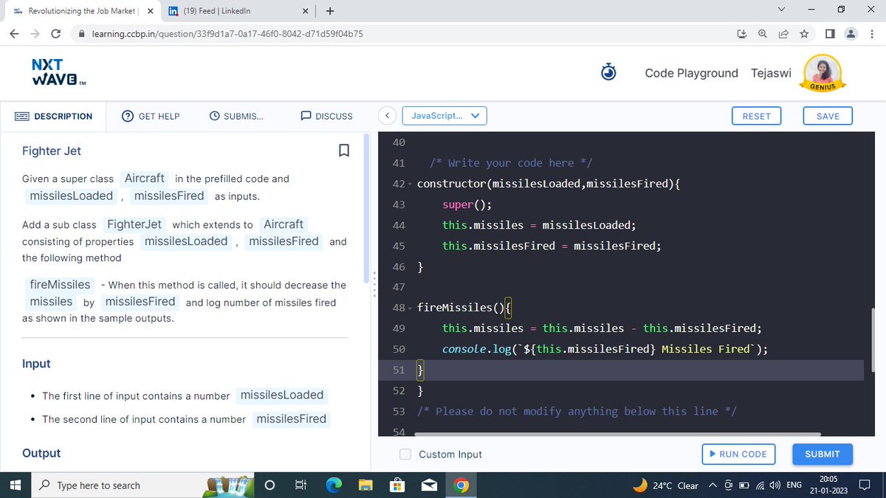The height and width of the screenshot is (498, 886).
Task: Open the JavaScript language dropdown
Action: click(x=444, y=116)
